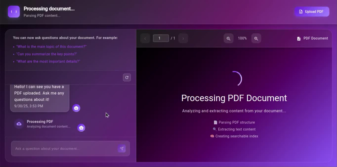This screenshot has height=167, width=337.
Task: Zoom in the PDF viewer
Action: pyautogui.click(x=256, y=38)
